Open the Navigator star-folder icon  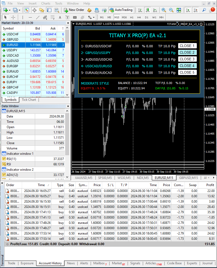pyautogui.click(x=42, y=10)
